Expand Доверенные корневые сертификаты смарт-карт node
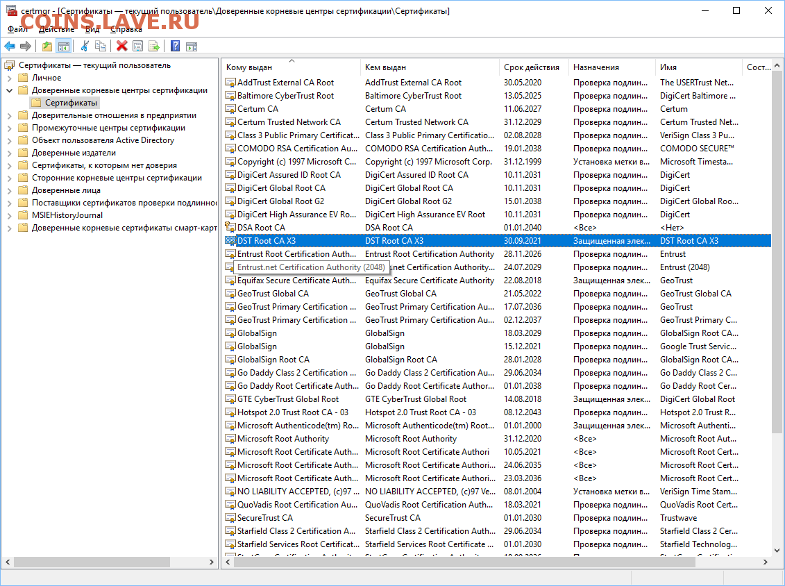 click(x=9, y=228)
